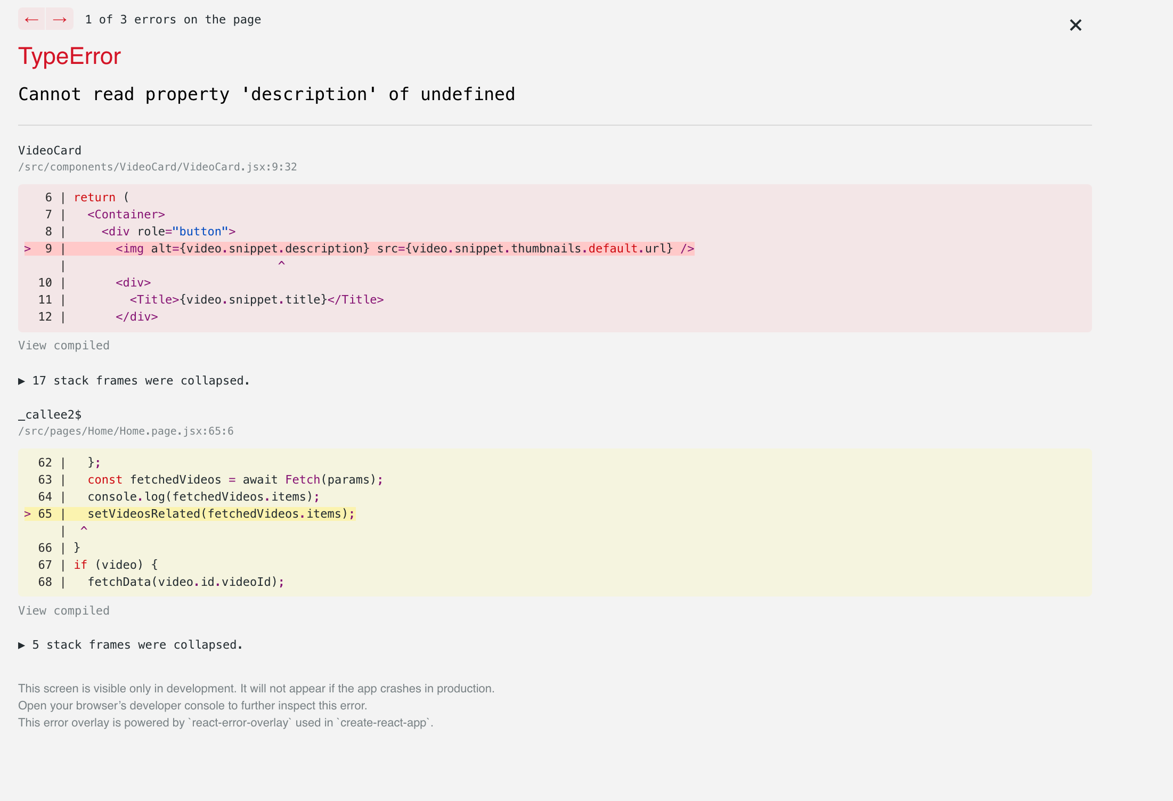Expand the 5 collapsed stack frames
The width and height of the screenshot is (1173, 801).
pyautogui.click(x=131, y=645)
